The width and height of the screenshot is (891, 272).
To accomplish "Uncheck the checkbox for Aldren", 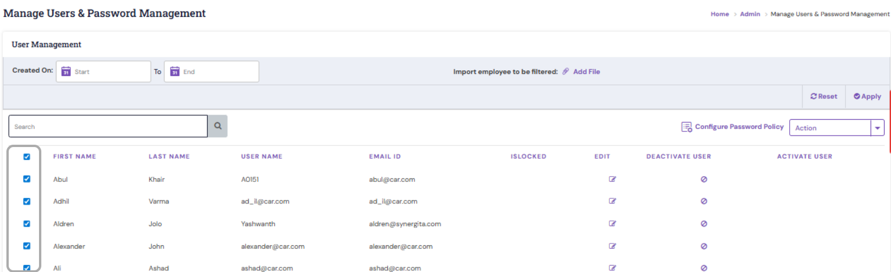I will [x=27, y=223].
